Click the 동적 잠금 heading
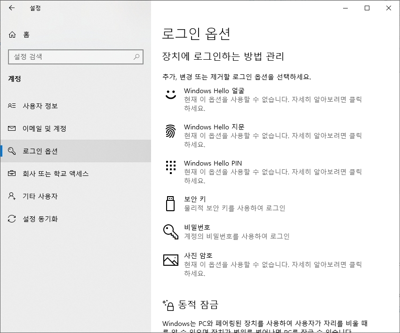The image size is (400, 333). 198,305
